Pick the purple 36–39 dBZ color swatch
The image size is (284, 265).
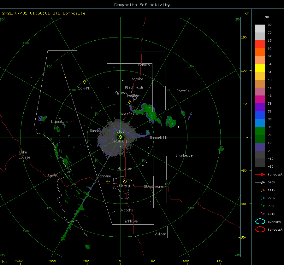tap(260, 107)
